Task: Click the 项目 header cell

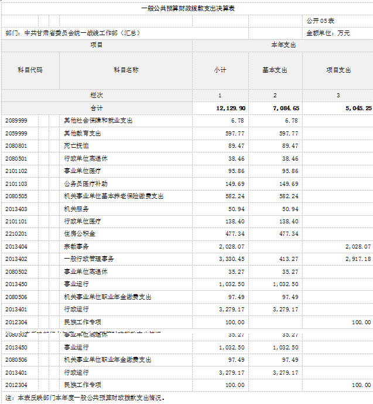Action: pyautogui.click(x=97, y=45)
